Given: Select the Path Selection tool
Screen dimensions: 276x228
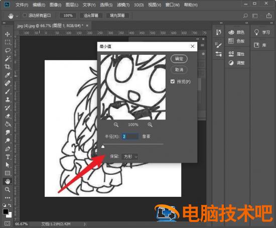Looking at the screenshot, I should pos(8,165).
